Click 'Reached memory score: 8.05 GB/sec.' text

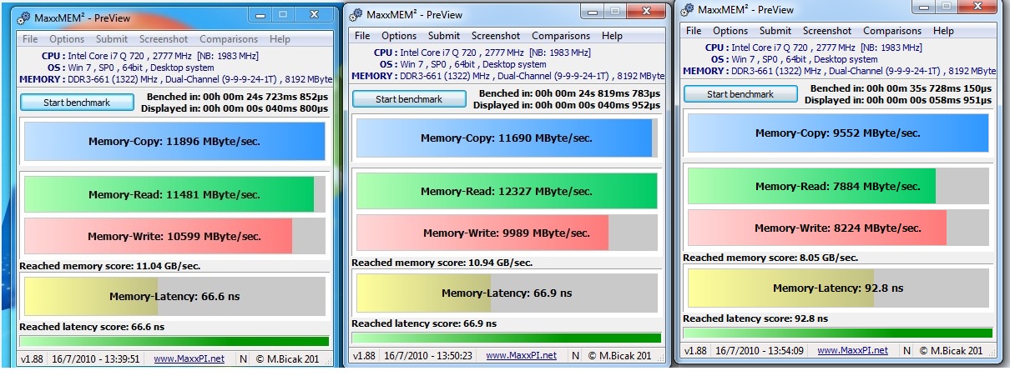770,258
